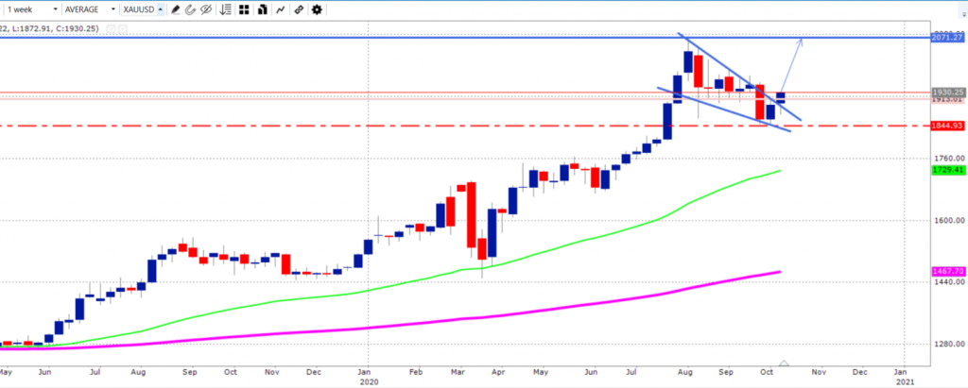
Task: Click the small triangle marker on time axis
Action: (x=783, y=363)
